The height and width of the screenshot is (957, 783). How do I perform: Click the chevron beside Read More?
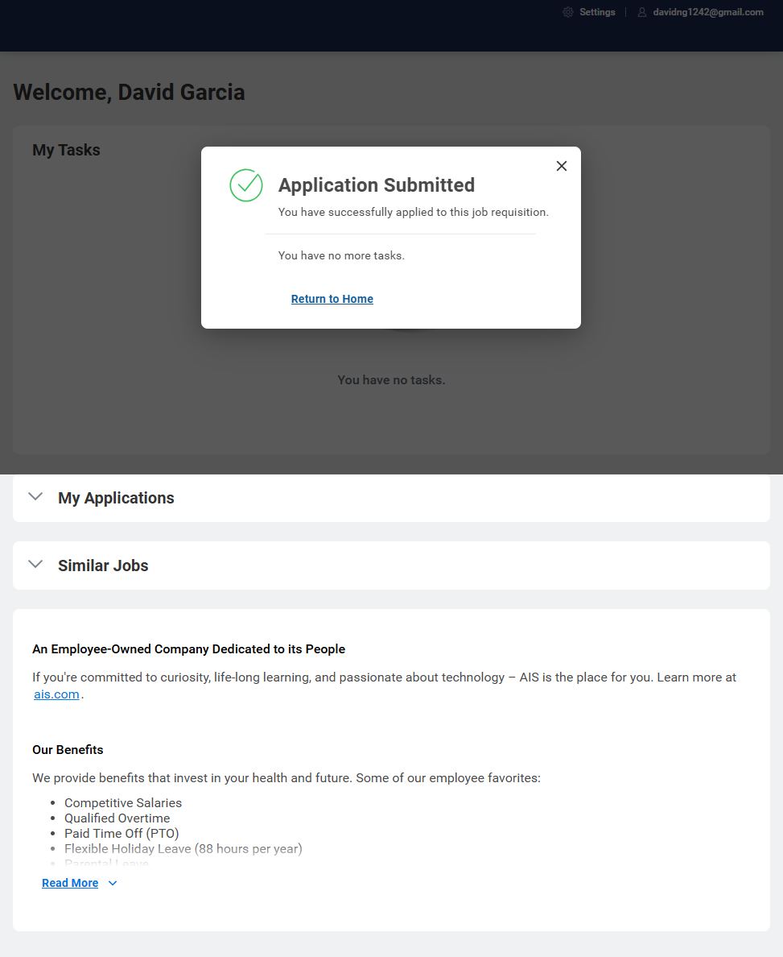113,883
